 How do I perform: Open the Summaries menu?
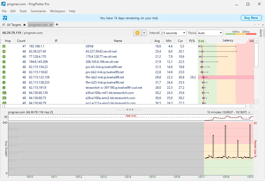[x=38, y=11]
